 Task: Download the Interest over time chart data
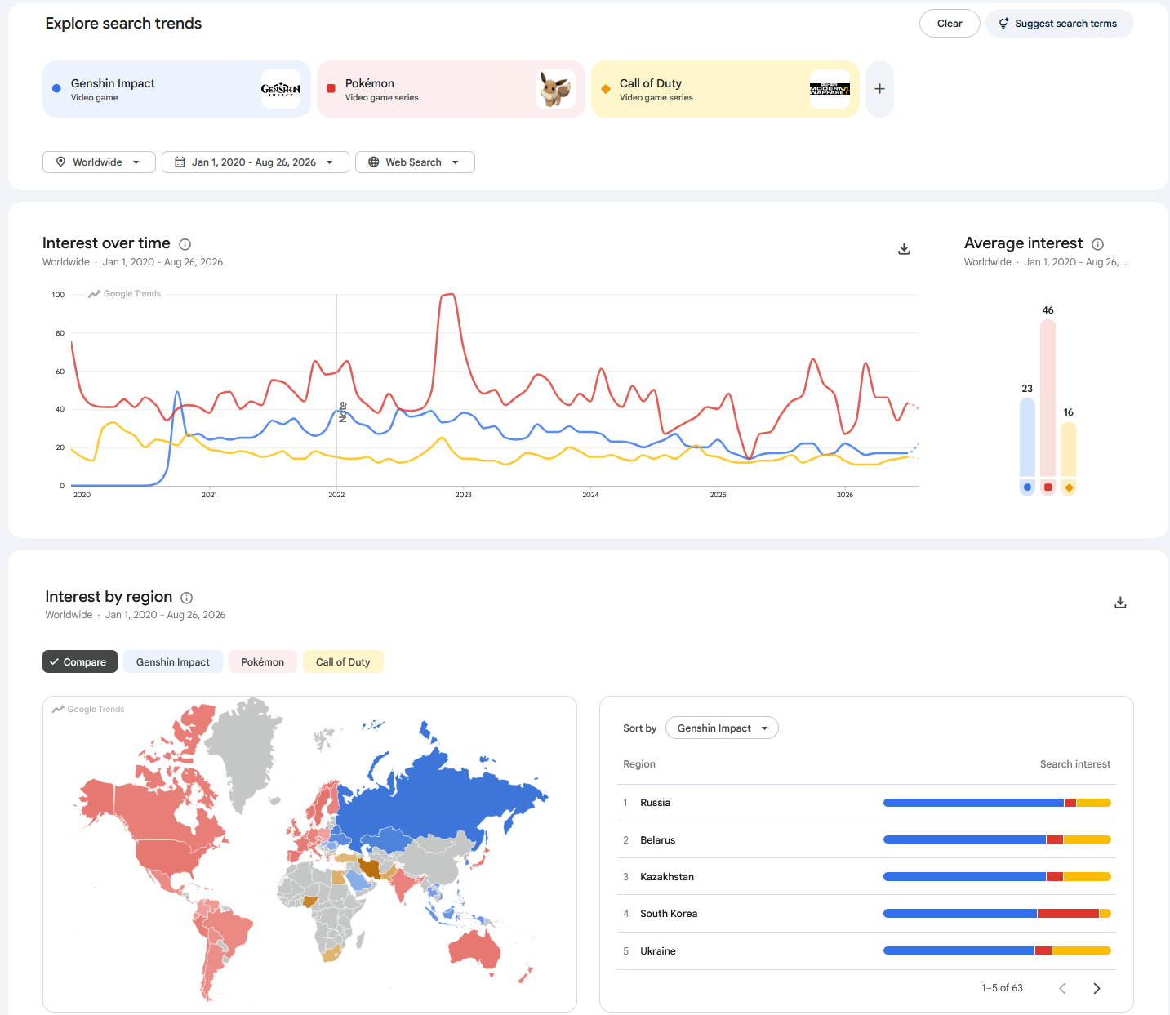904,249
